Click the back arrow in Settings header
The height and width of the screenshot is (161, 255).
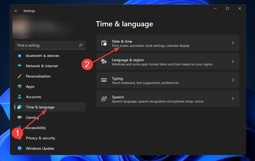pyautogui.click(x=16, y=11)
